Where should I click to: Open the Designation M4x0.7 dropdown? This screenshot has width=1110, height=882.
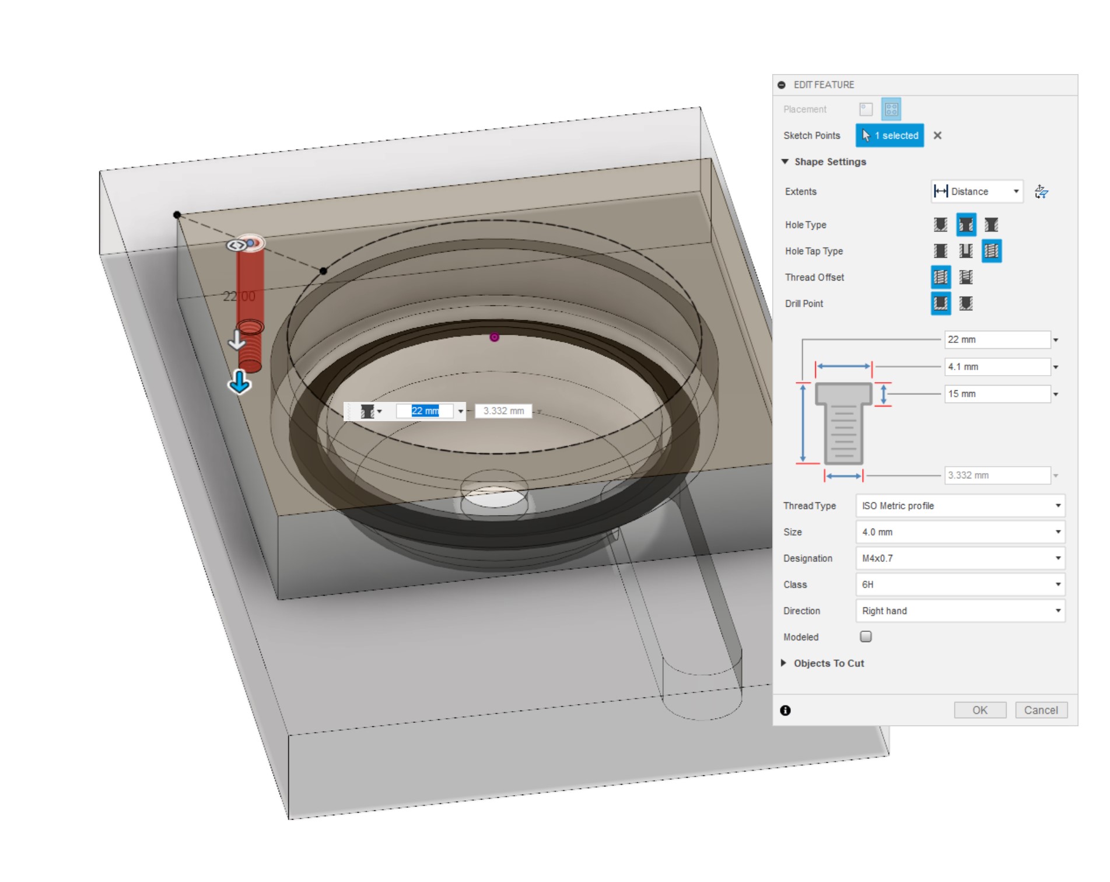point(960,558)
